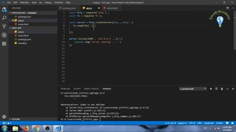Image resolution: width=236 pixels, height=132 pixels.
Task: Open the Source Control view
Action: coord(4,26)
